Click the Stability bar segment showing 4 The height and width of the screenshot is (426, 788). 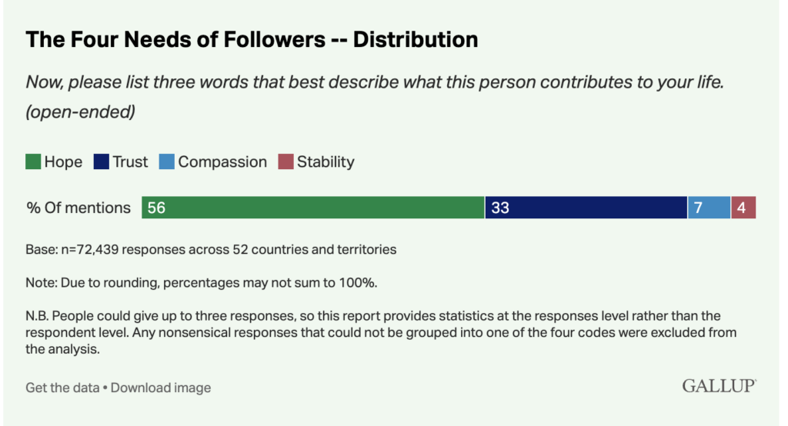(x=743, y=208)
